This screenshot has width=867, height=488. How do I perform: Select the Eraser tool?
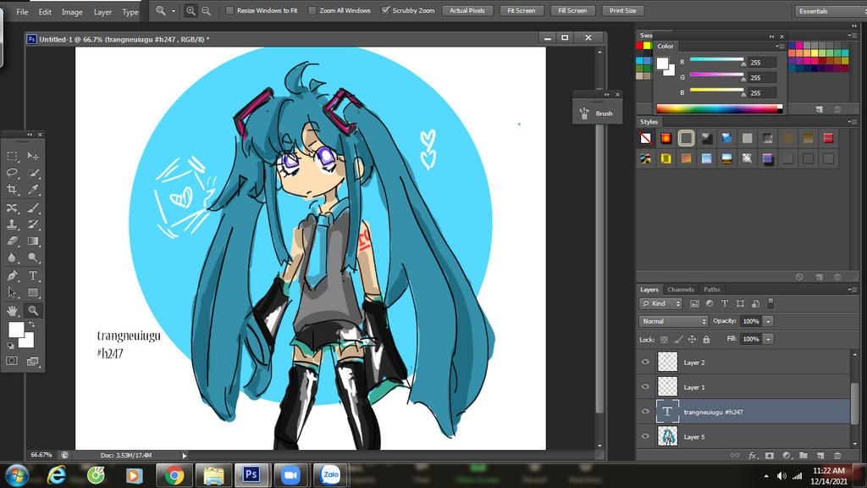[x=12, y=241]
